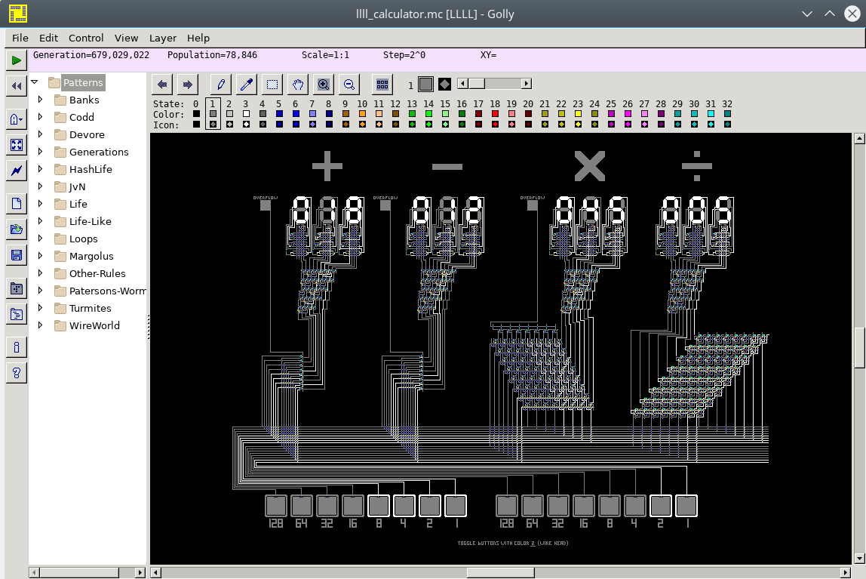The width and height of the screenshot is (866, 579).
Task: Pick the orange state 10 color swatch
Action: click(362, 114)
